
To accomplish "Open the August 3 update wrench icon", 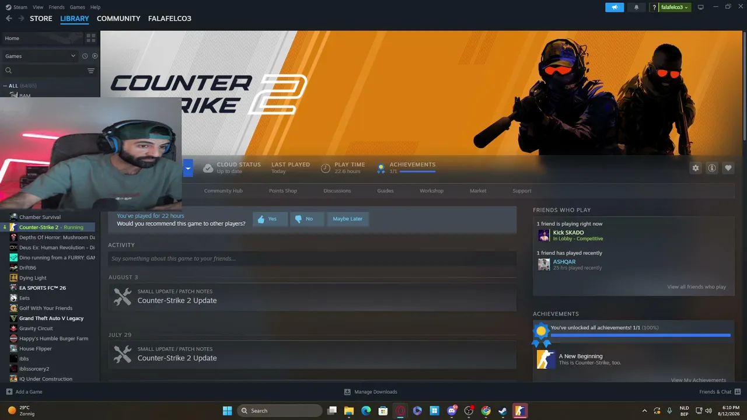I will click(123, 297).
